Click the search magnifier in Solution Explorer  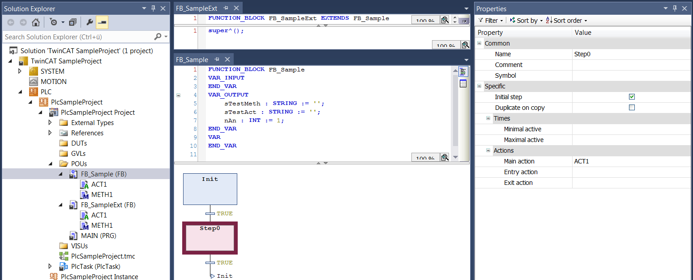click(158, 37)
